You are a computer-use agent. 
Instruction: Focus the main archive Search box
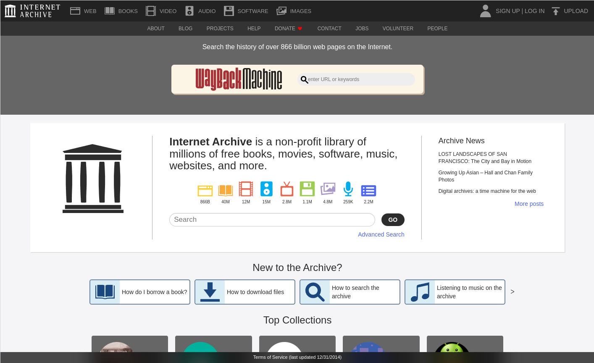point(272,220)
